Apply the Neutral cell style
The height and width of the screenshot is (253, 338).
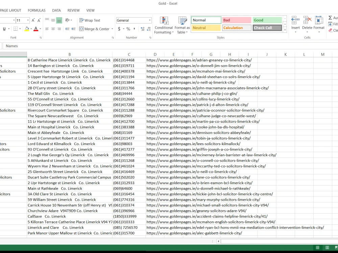click(x=206, y=28)
